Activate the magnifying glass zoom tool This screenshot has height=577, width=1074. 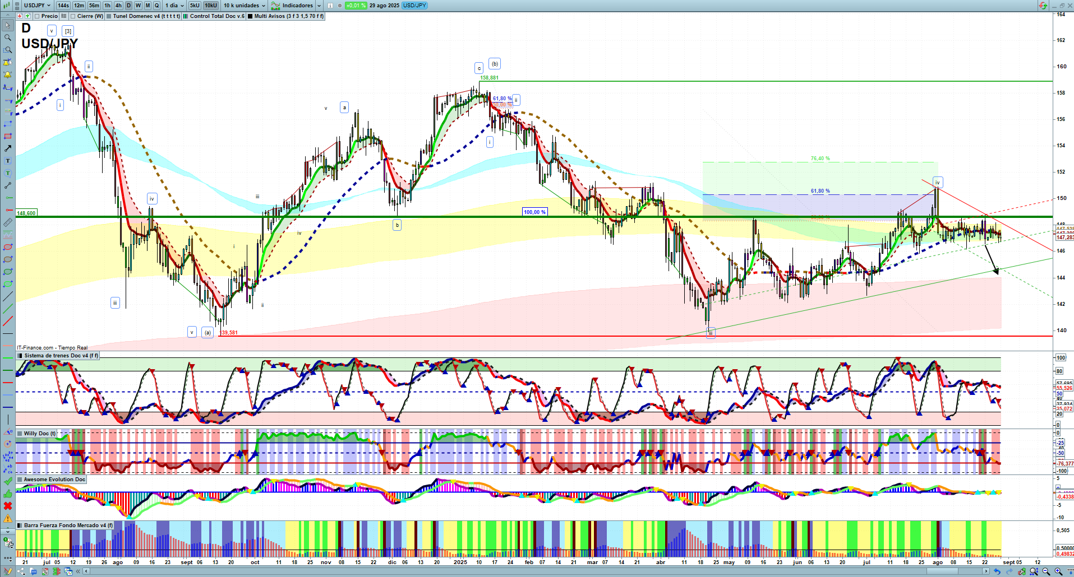tap(8, 38)
